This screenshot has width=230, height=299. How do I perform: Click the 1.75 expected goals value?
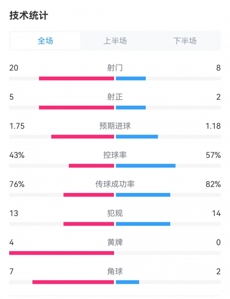(x=17, y=126)
